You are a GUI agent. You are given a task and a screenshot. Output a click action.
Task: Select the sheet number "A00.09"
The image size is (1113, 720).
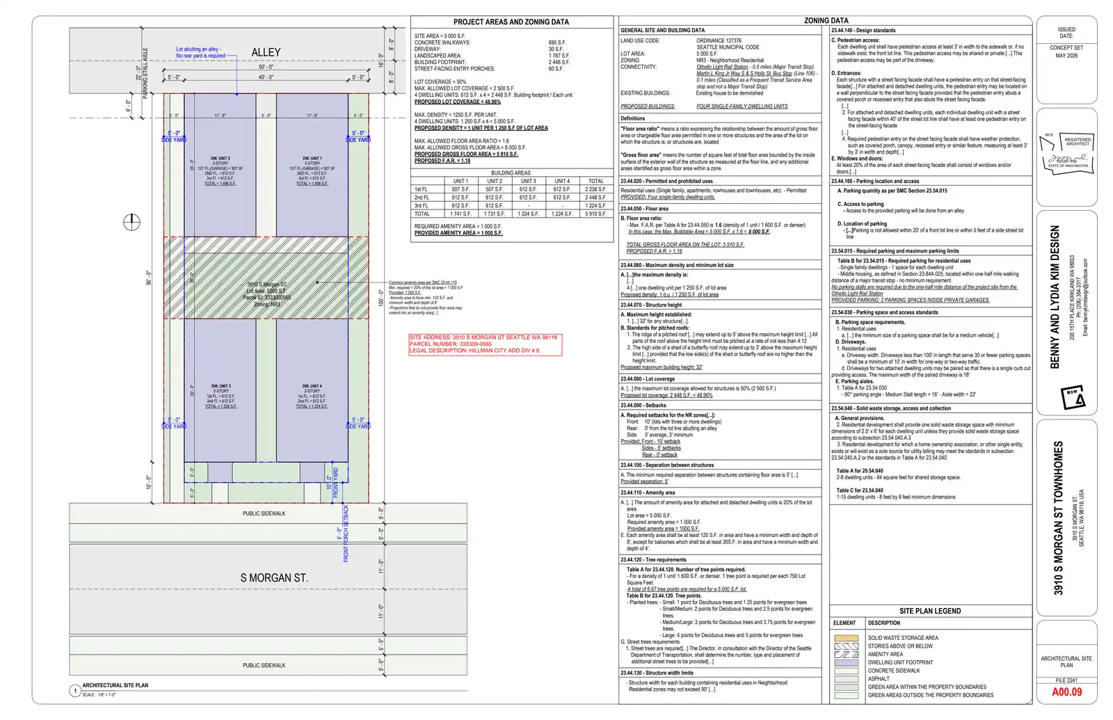coord(1066,692)
